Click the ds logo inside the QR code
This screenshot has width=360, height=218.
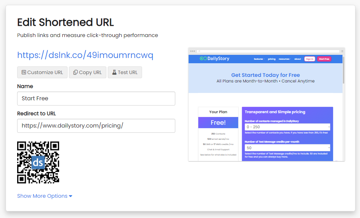coord(38,162)
